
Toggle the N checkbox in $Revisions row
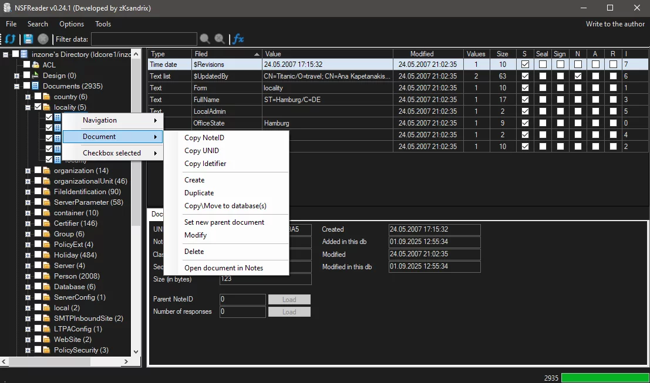click(x=578, y=65)
